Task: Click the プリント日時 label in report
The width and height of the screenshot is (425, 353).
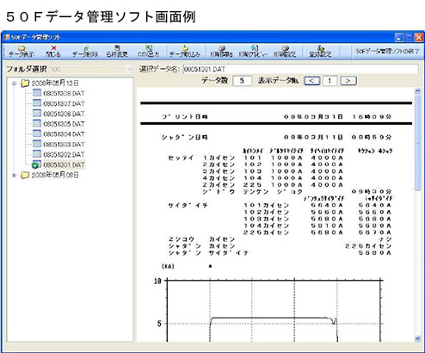Action: click(185, 117)
